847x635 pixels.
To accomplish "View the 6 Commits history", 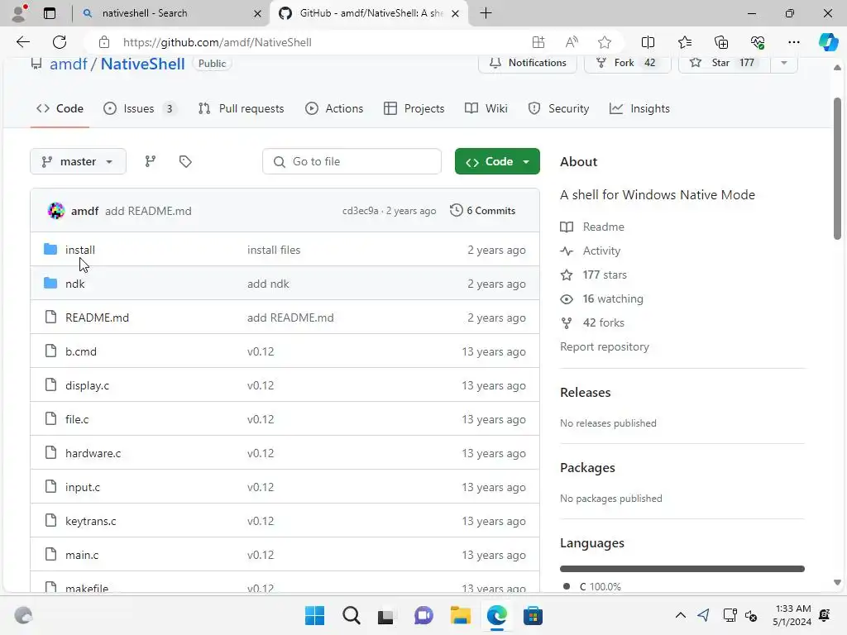I will [x=482, y=211].
